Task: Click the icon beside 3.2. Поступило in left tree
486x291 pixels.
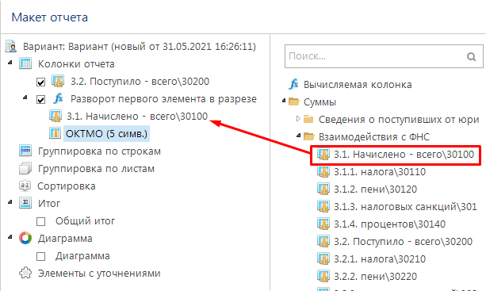Action: click(x=58, y=81)
